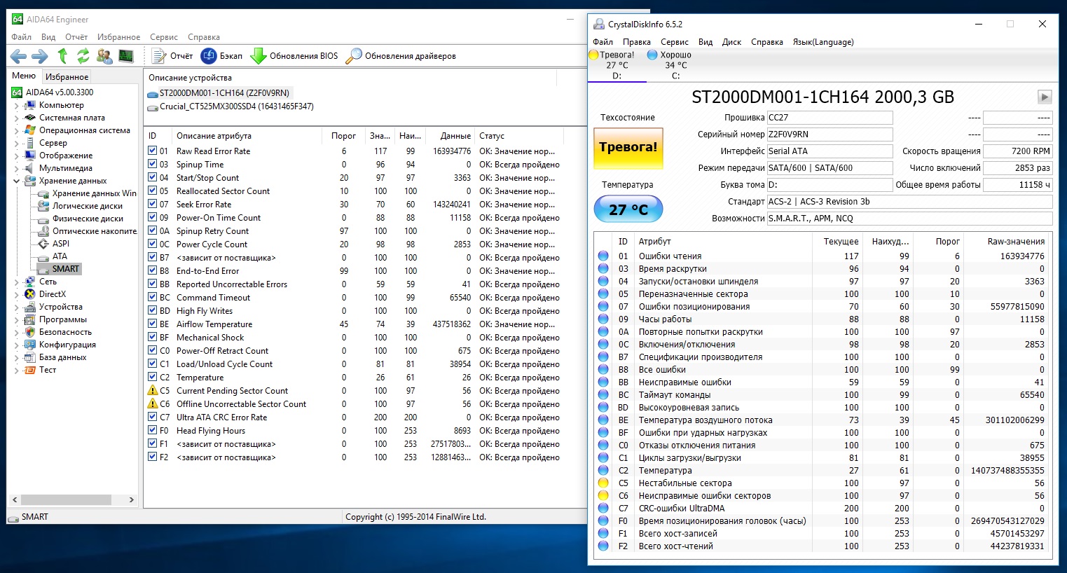Screen dimensions: 1067x573
Task: Click the yellow status dot for Неисправимые ошибки секторов
Action: point(603,496)
